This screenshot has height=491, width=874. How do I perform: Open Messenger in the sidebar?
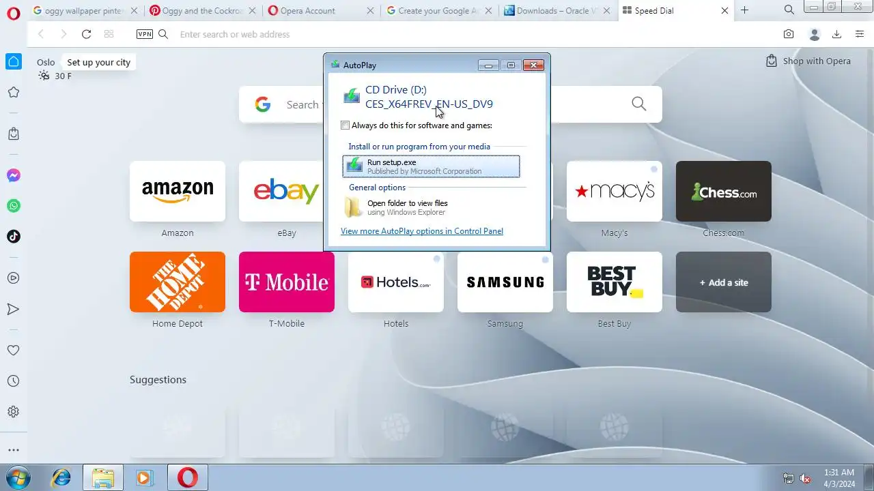tap(14, 175)
